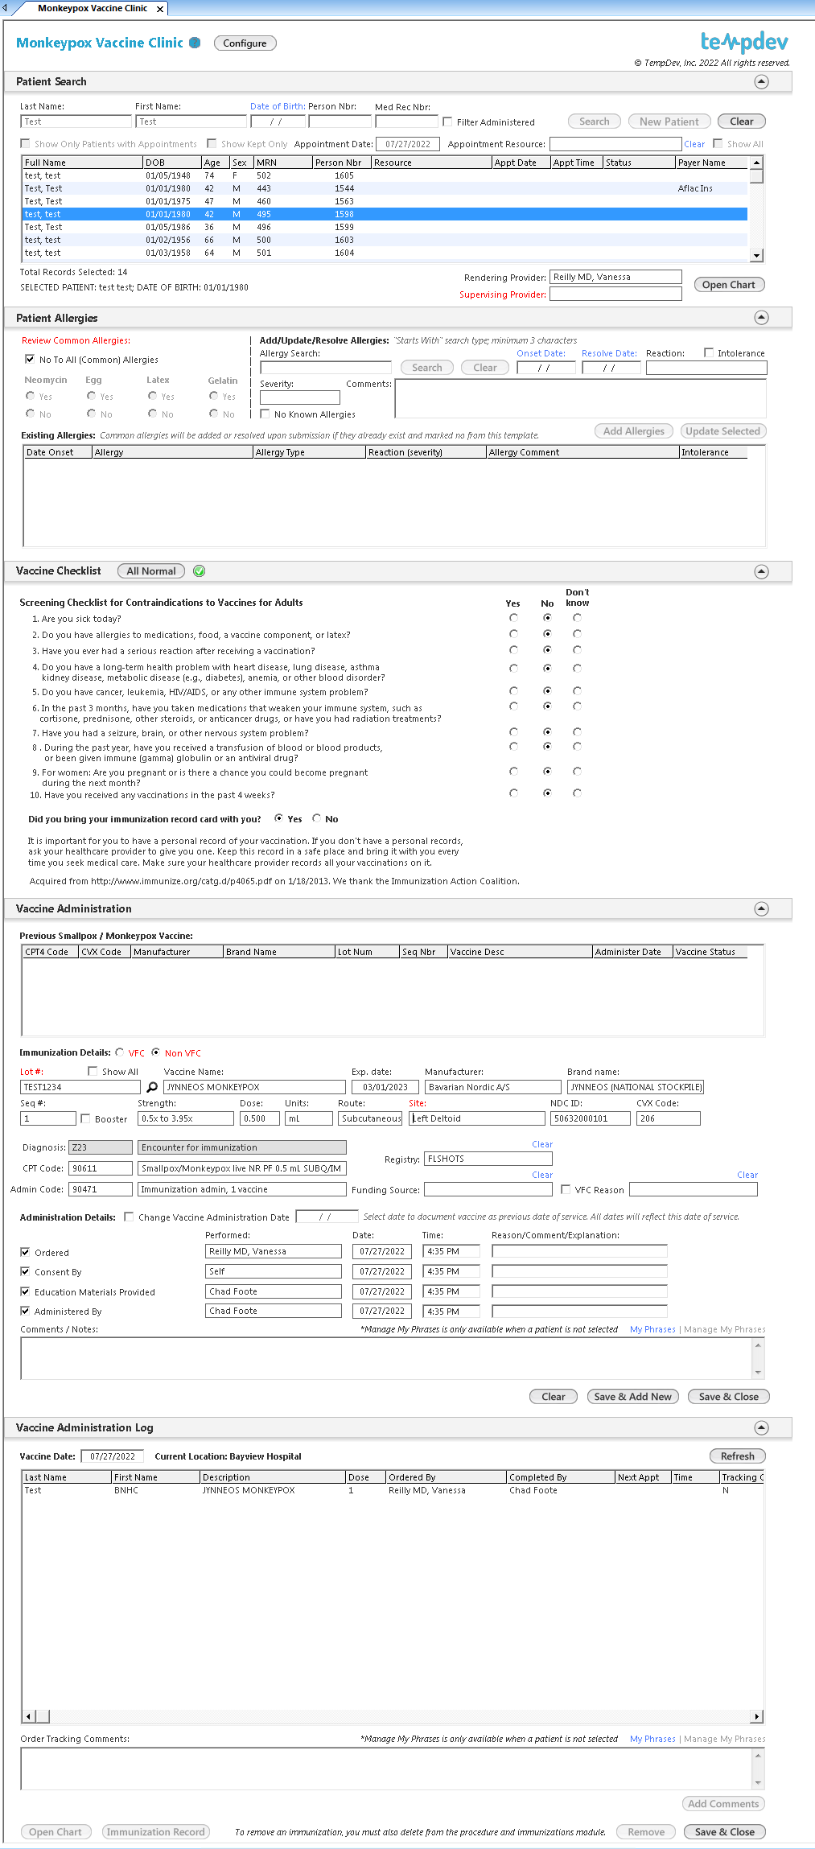Viewport: 815px width, 1849px height.
Task: Select Non VFC radio button
Action: 156,1052
